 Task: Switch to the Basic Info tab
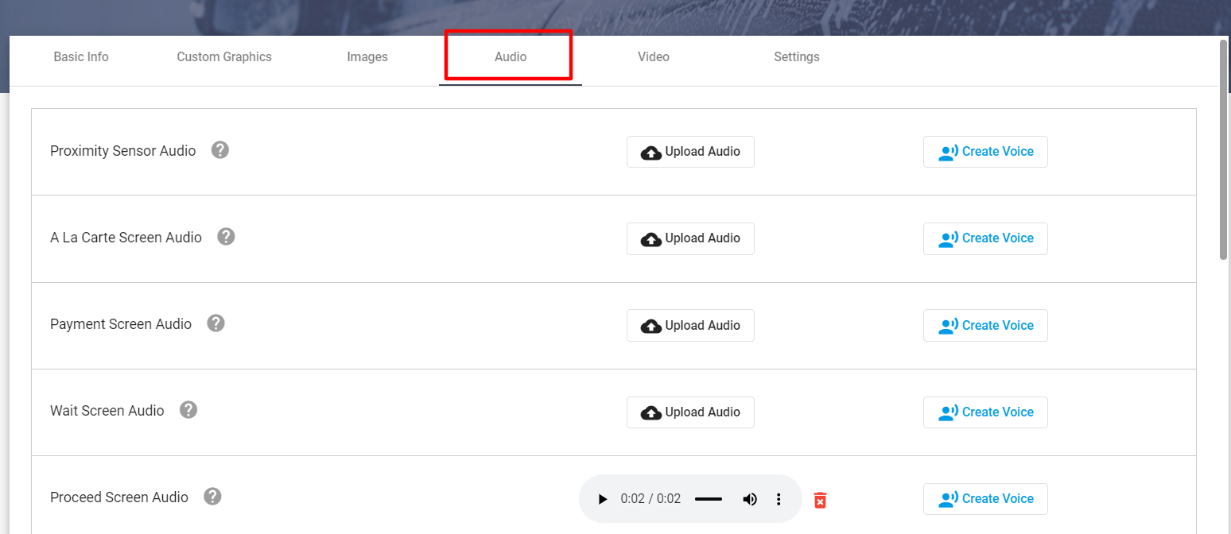[x=81, y=57]
